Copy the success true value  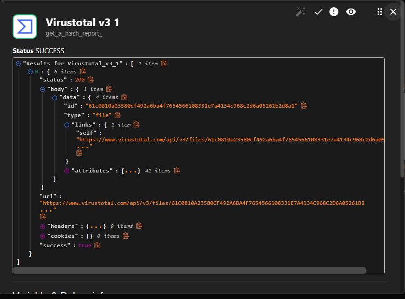[97, 245]
